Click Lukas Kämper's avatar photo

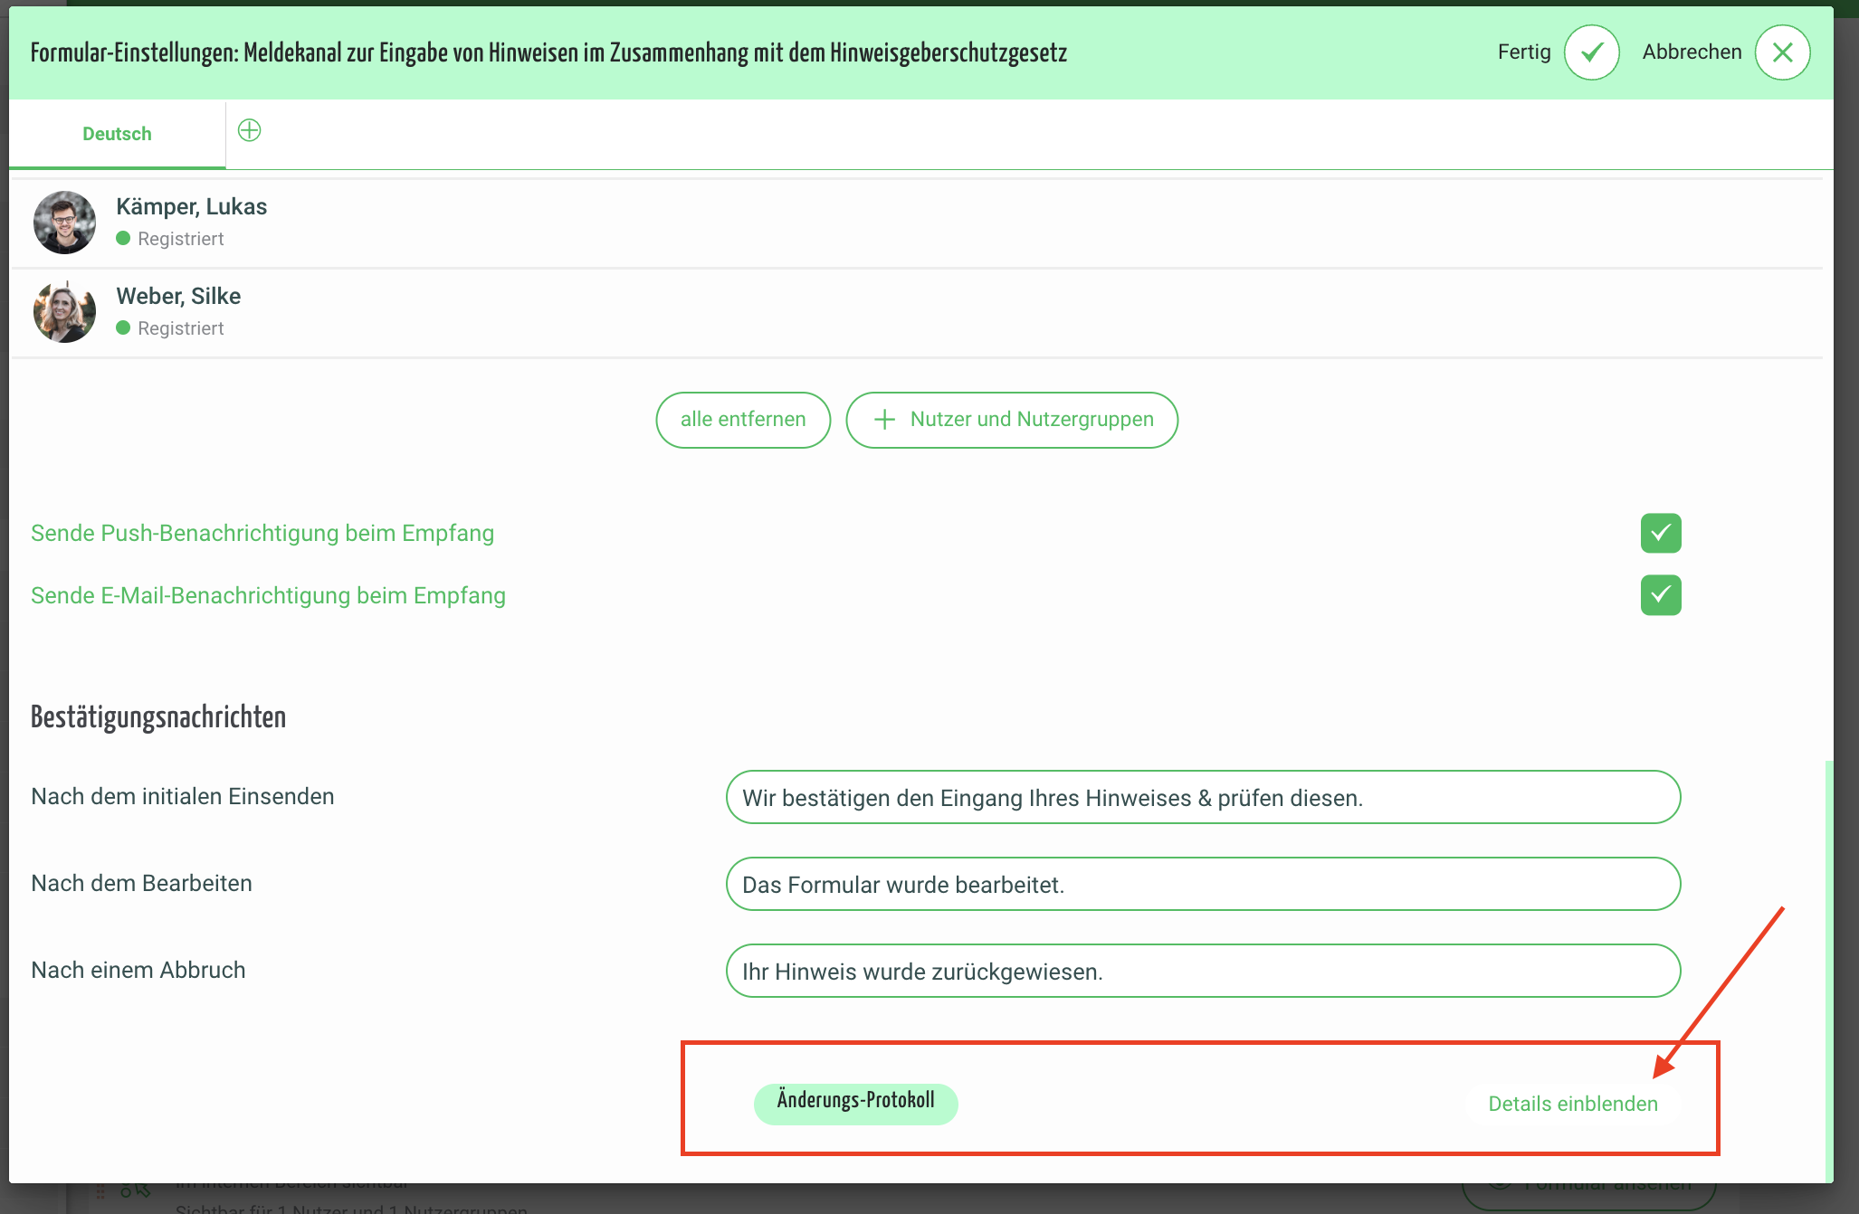click(64, 223)
